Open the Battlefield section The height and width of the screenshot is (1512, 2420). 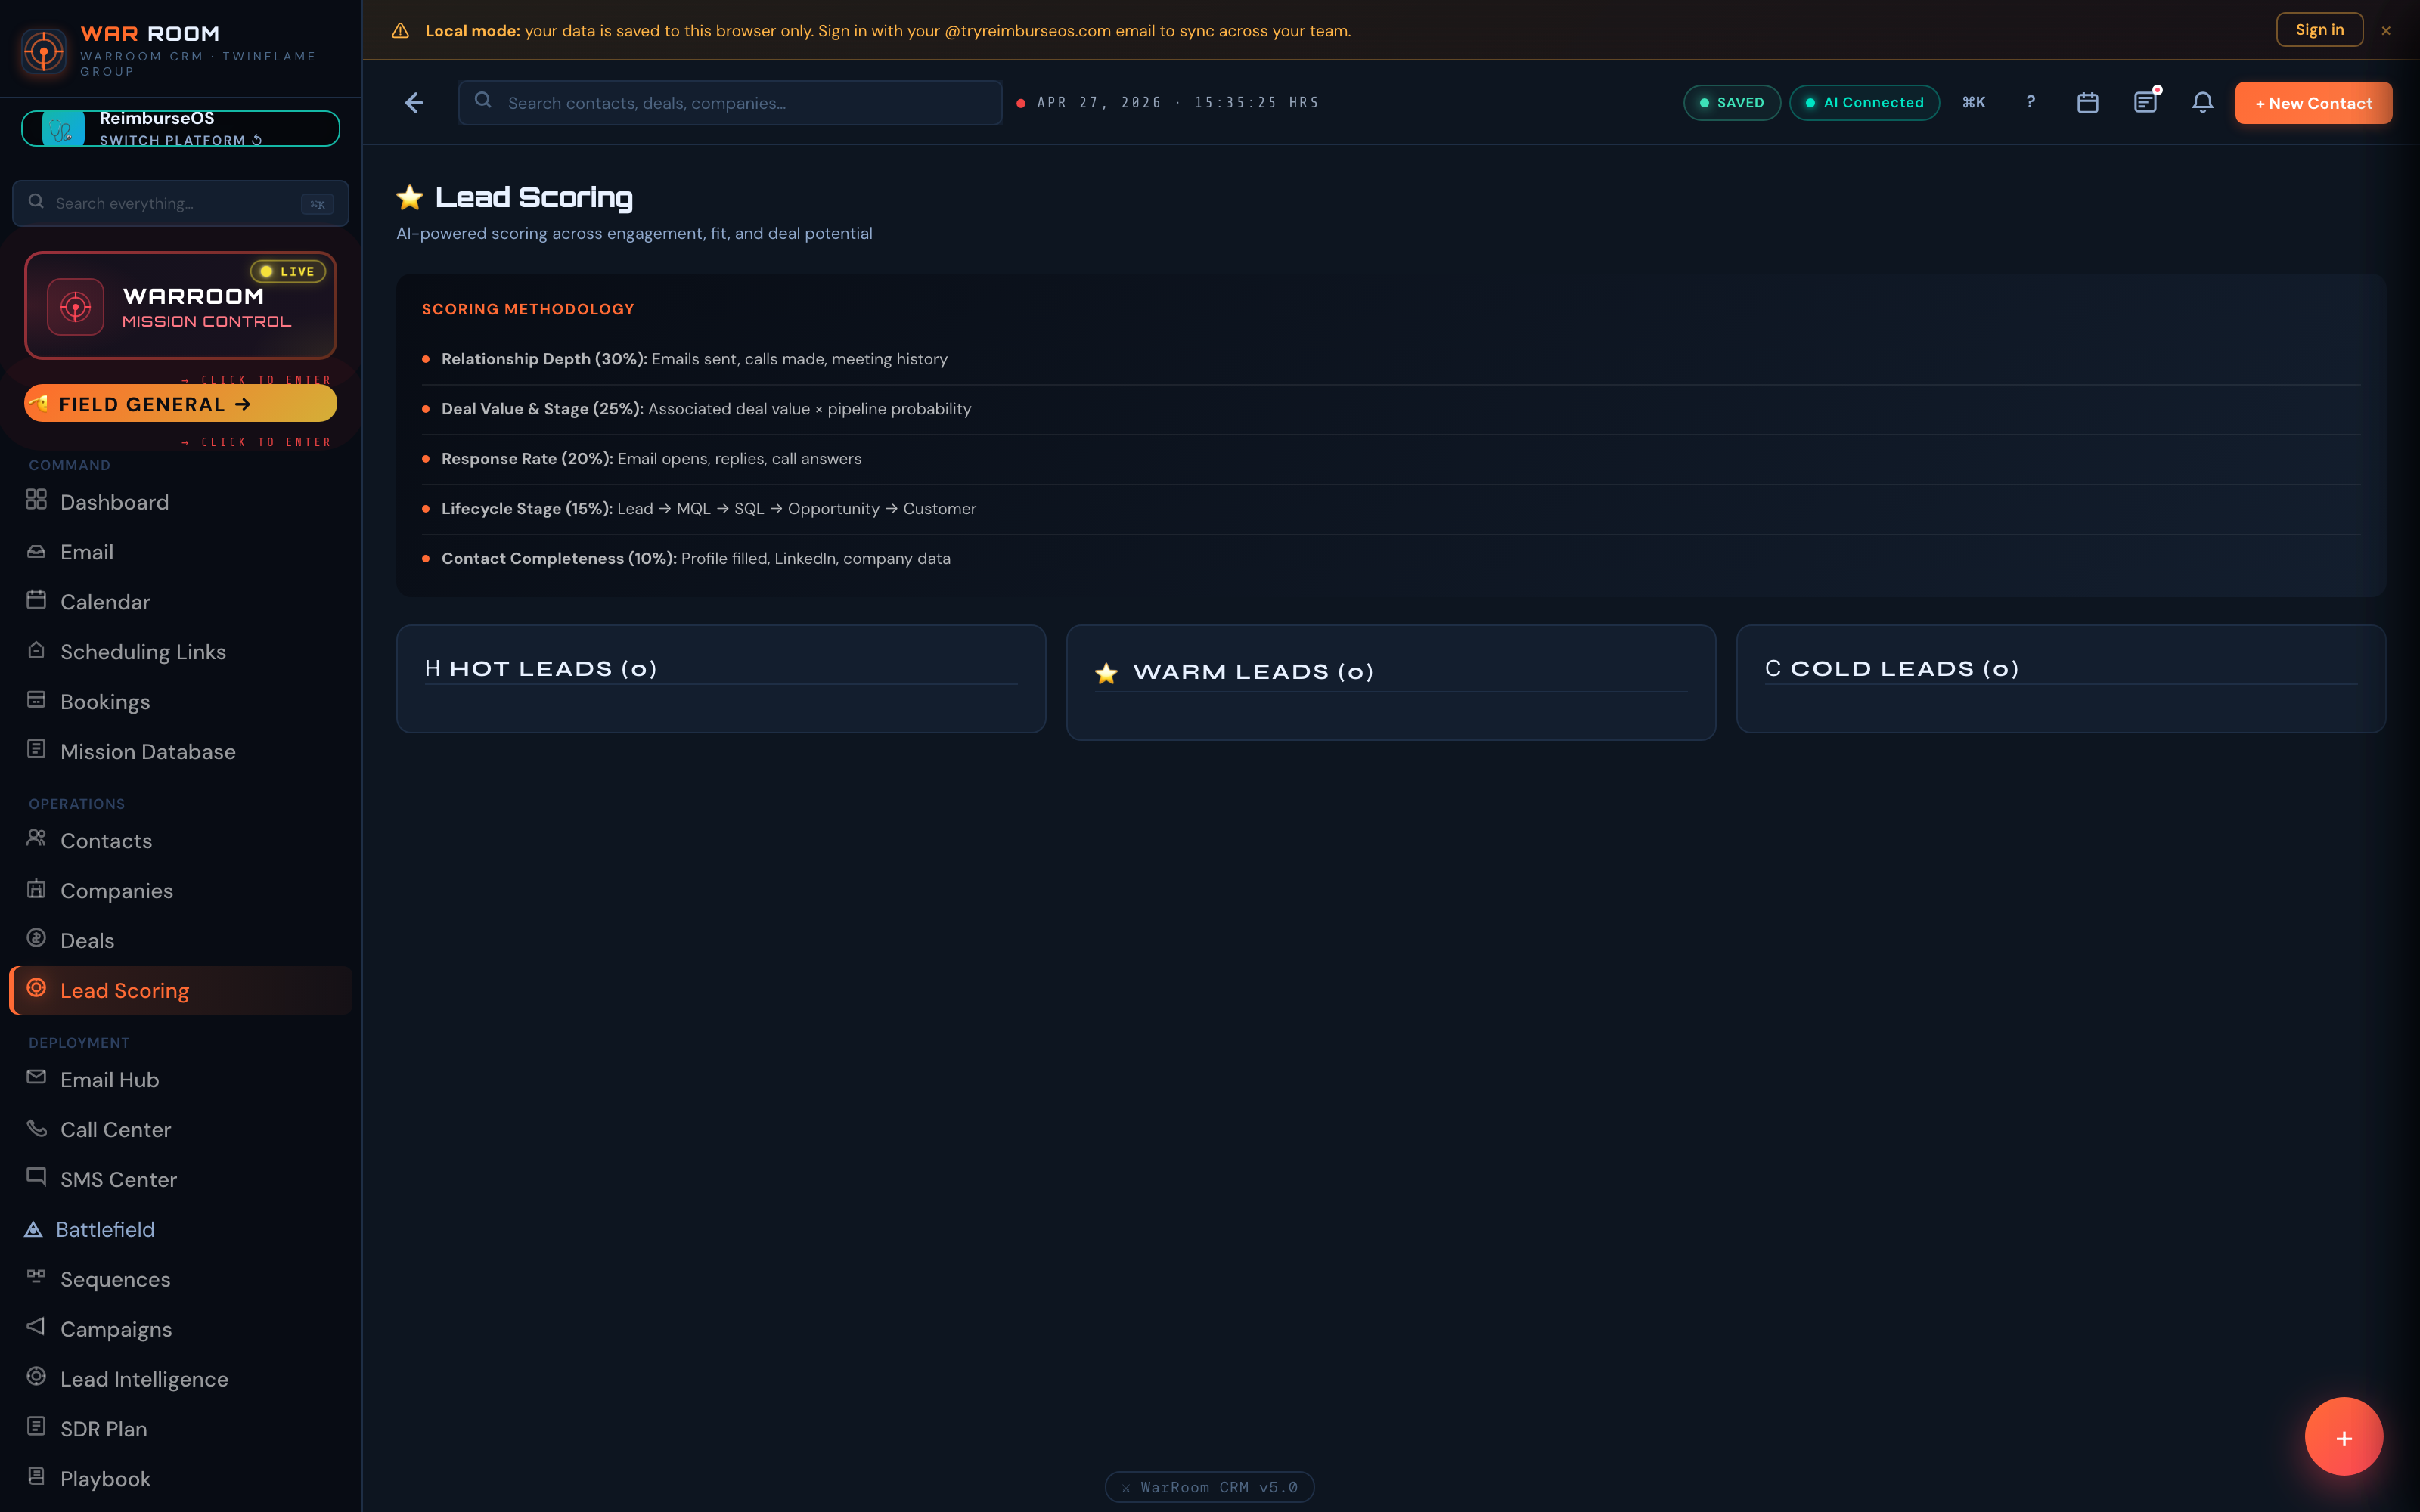point(105,1230)
